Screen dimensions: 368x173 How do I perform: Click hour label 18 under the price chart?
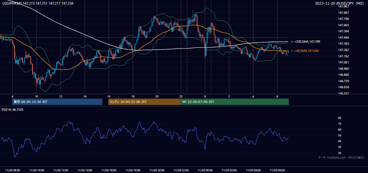tap(133, 96)
